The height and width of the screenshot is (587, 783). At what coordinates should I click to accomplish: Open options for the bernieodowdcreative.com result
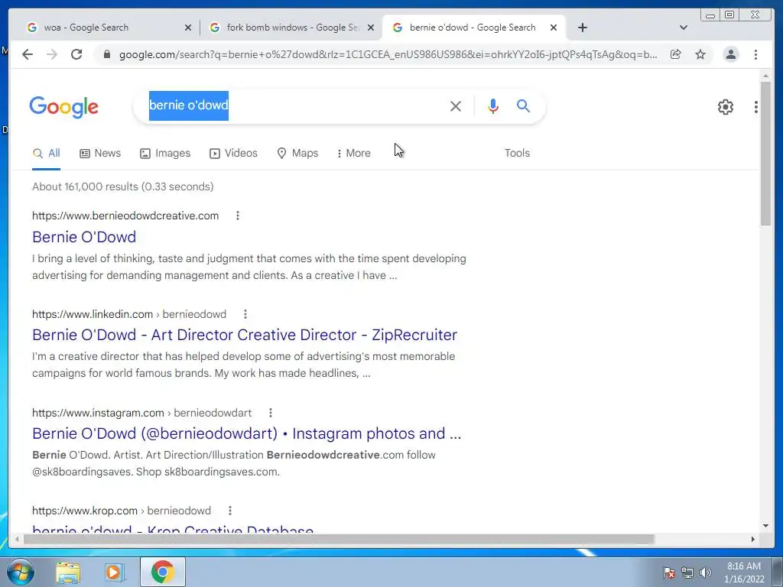238,216
